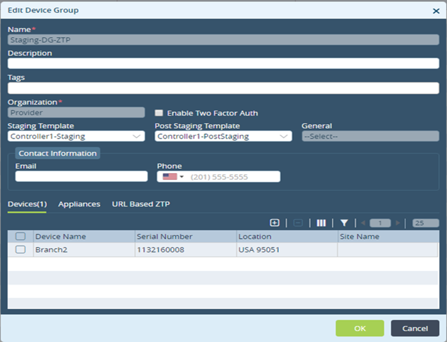Viewport: 447px width, 342px height.
Task: Open the column chooser icon
Action: [321, 223]
